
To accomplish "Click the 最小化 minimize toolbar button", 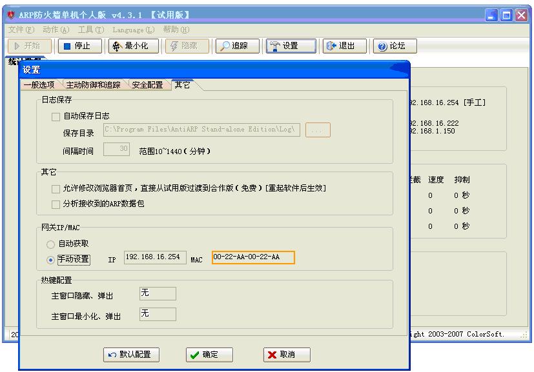I will [134, 46].
